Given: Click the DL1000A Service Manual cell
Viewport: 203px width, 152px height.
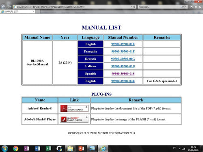Looking at the screenshot, I should coord(37,62).
